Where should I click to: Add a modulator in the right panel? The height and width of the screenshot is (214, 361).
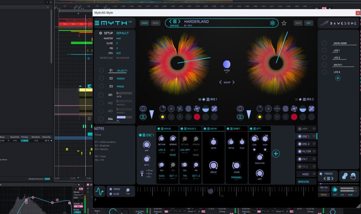(x=338, y=78)
